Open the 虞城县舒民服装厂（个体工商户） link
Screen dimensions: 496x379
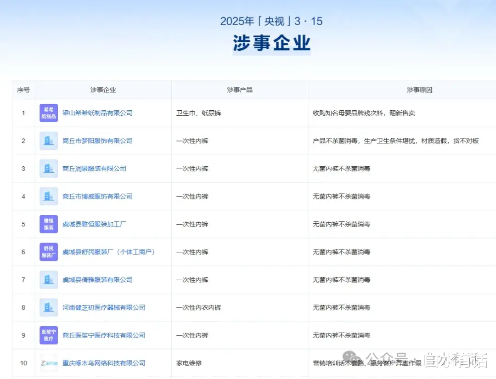[108, 252]
